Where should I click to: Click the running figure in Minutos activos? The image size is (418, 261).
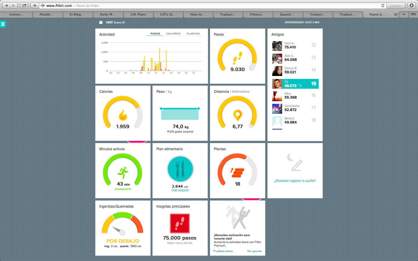123,173
